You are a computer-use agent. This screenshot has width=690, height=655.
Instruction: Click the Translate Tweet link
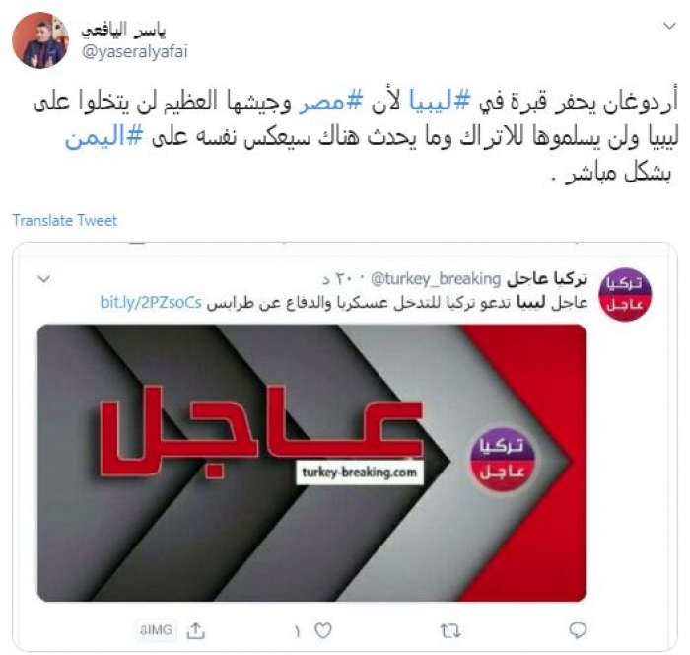click(x=65, y=220)
